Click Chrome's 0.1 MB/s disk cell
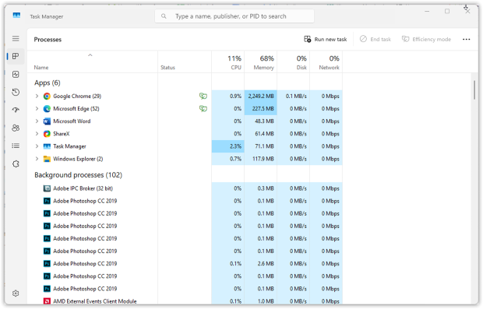Viewport: 483px width, 309px height. (293, 97)
